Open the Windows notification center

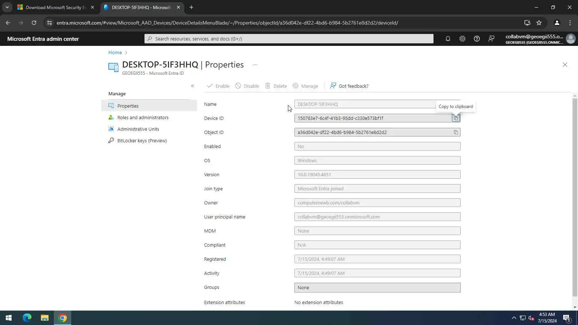tap(566, 318)
